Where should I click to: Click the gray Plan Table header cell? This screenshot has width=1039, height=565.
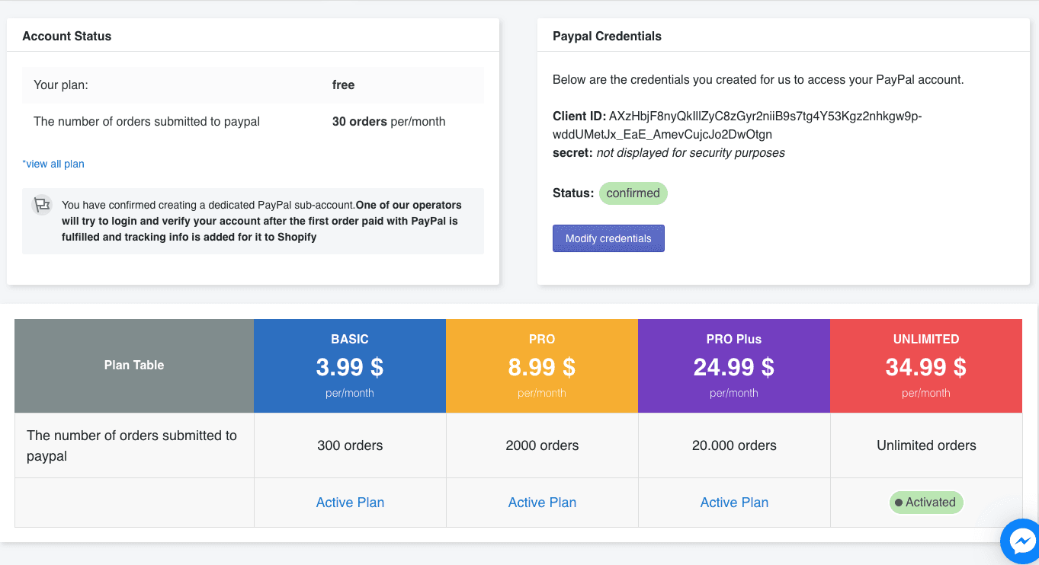click(x=134, y=365)
